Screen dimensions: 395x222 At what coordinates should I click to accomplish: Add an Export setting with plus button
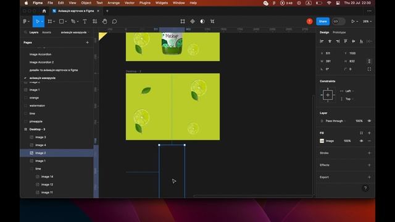pos(369,177)
